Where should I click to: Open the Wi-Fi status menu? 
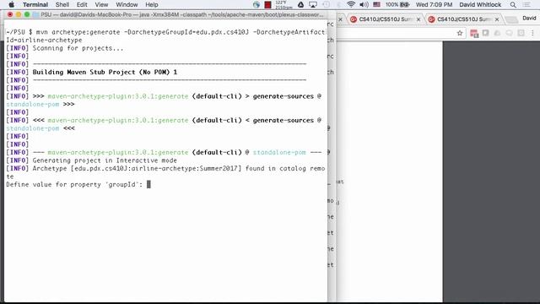point(351,4)
